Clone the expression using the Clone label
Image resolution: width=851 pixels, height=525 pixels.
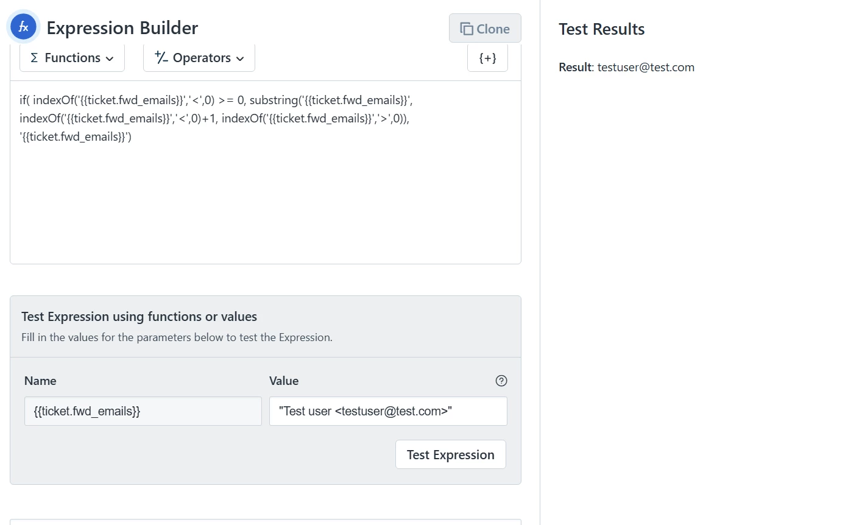tap(493, 29)
